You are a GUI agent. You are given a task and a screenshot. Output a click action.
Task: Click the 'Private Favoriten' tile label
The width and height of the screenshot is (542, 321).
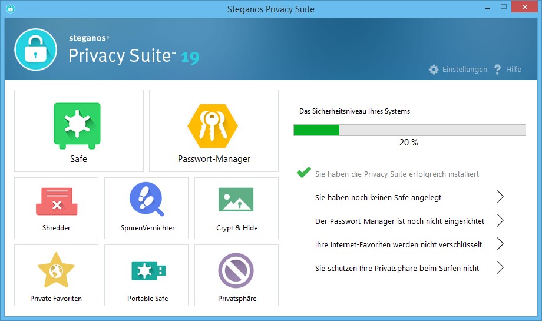pos(56,298)
